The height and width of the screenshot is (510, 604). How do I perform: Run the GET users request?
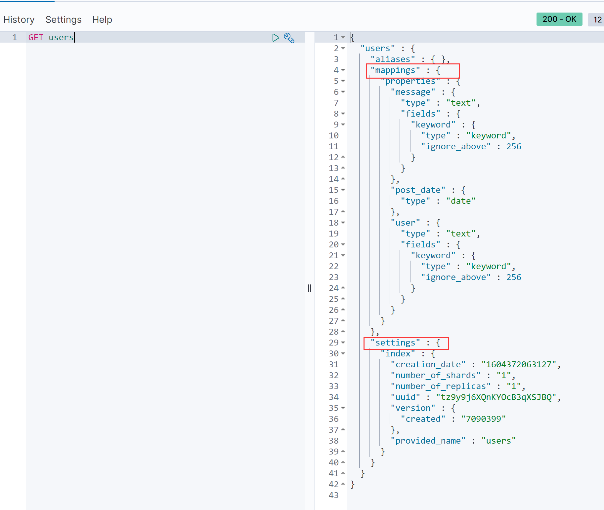275,38
